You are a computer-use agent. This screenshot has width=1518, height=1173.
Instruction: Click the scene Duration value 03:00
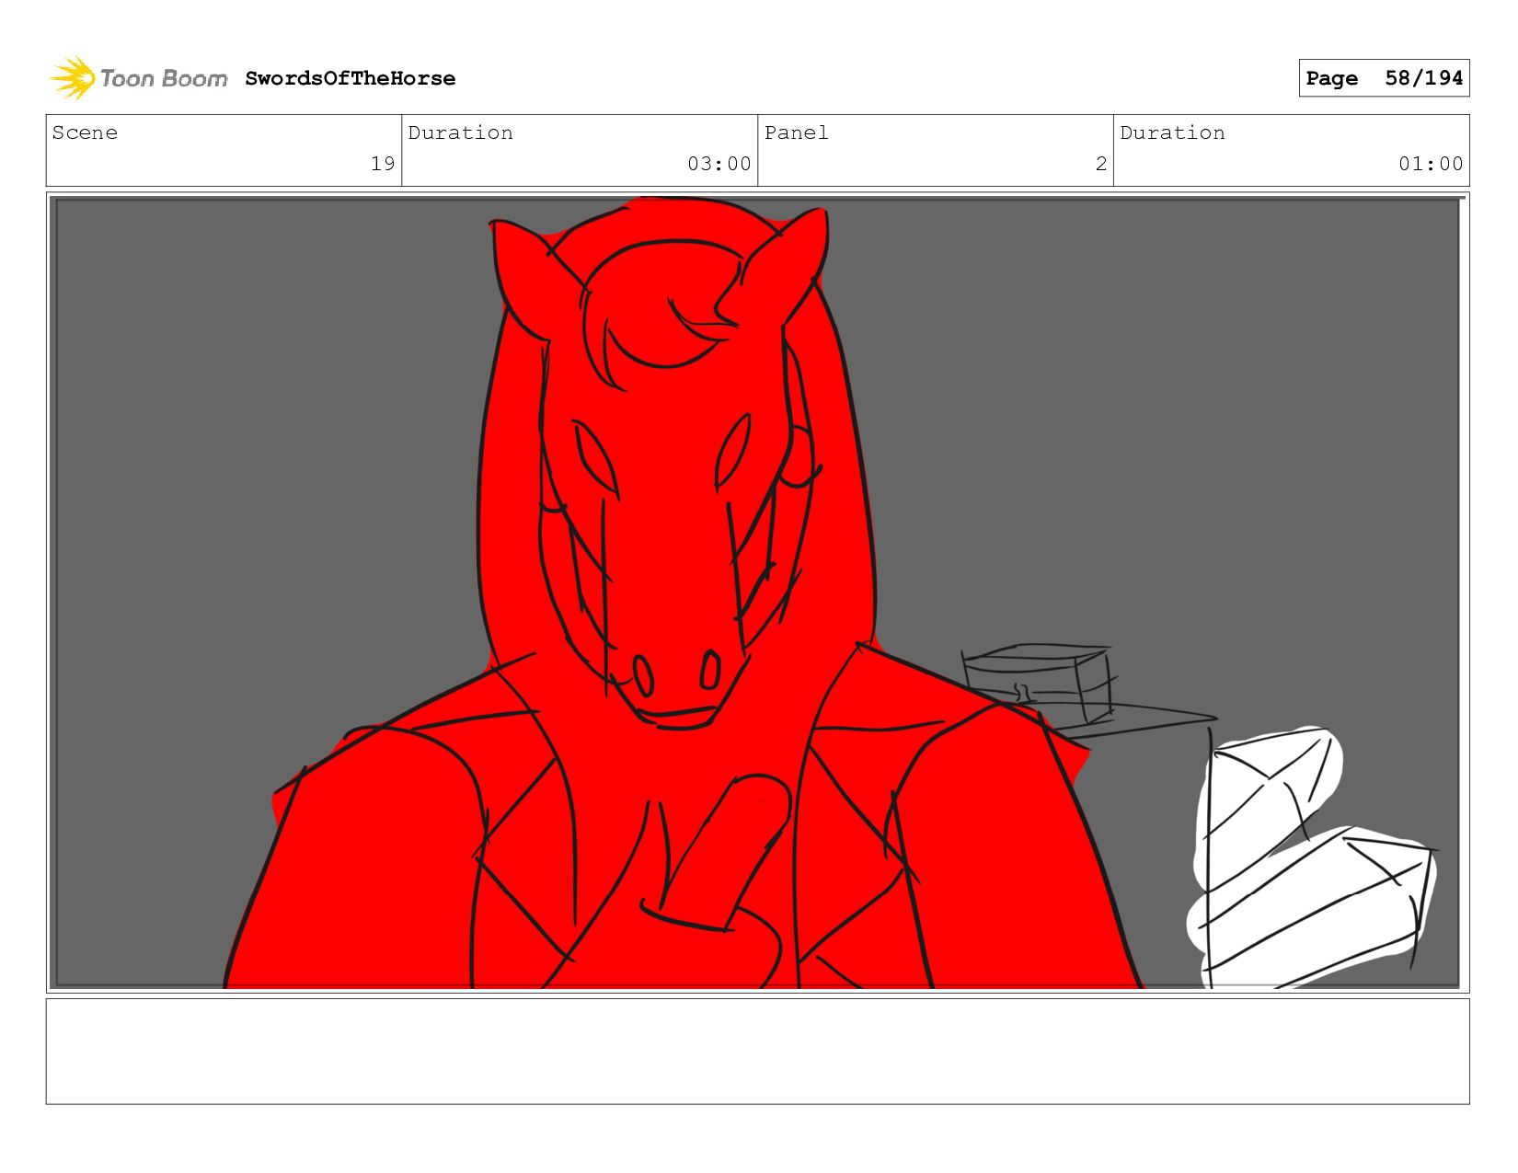tap(719, 164)
